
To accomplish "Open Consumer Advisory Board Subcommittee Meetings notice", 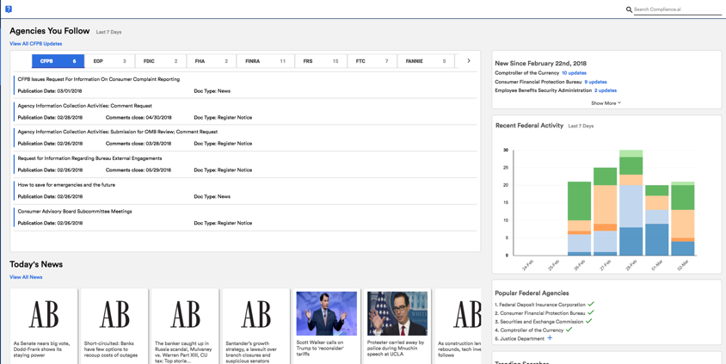I will 75,211.
